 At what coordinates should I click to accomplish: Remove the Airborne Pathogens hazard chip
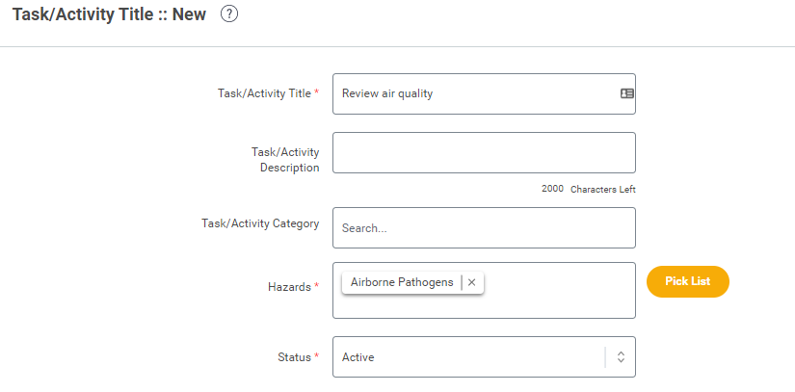(x=471, y=282)
